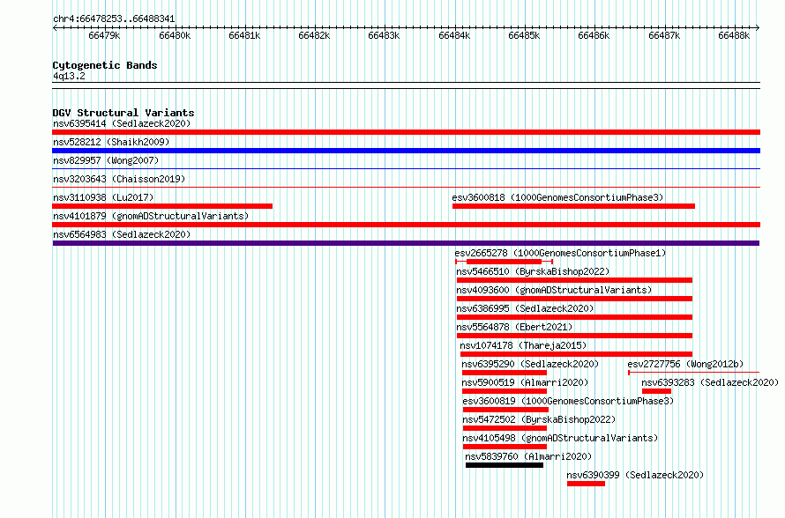Open variant label nsv6386995 (Sedlazeck2020)

pyautogui.click(x=525, y=308)
